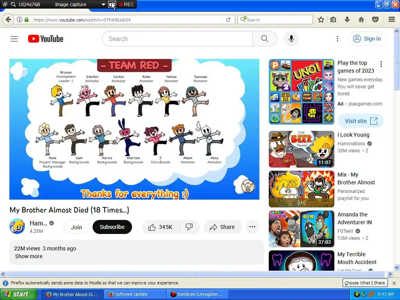This screenshot has height=300, width=400.
Task: Switch to Software Update taskbar window
Action: [x=135, y=295]
